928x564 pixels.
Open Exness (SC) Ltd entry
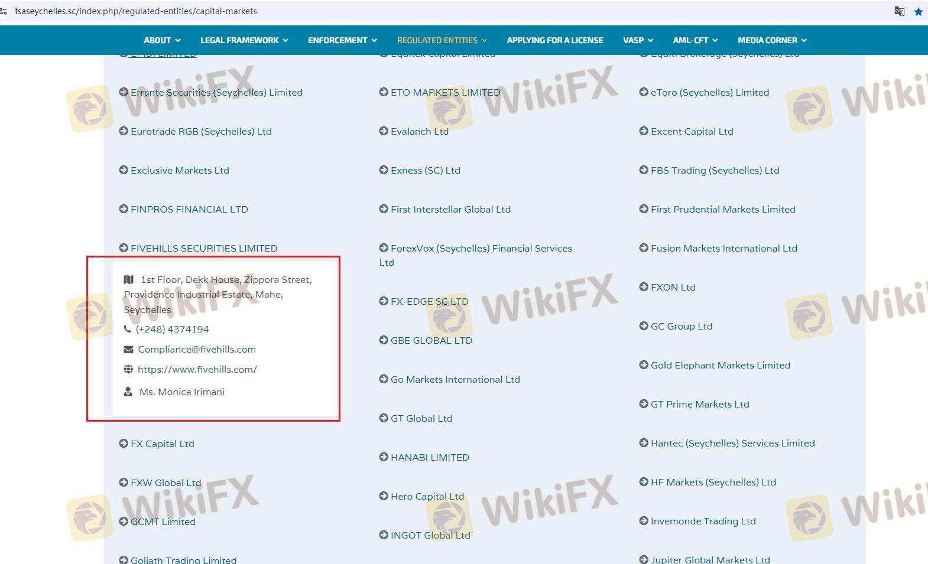[426, 170]
